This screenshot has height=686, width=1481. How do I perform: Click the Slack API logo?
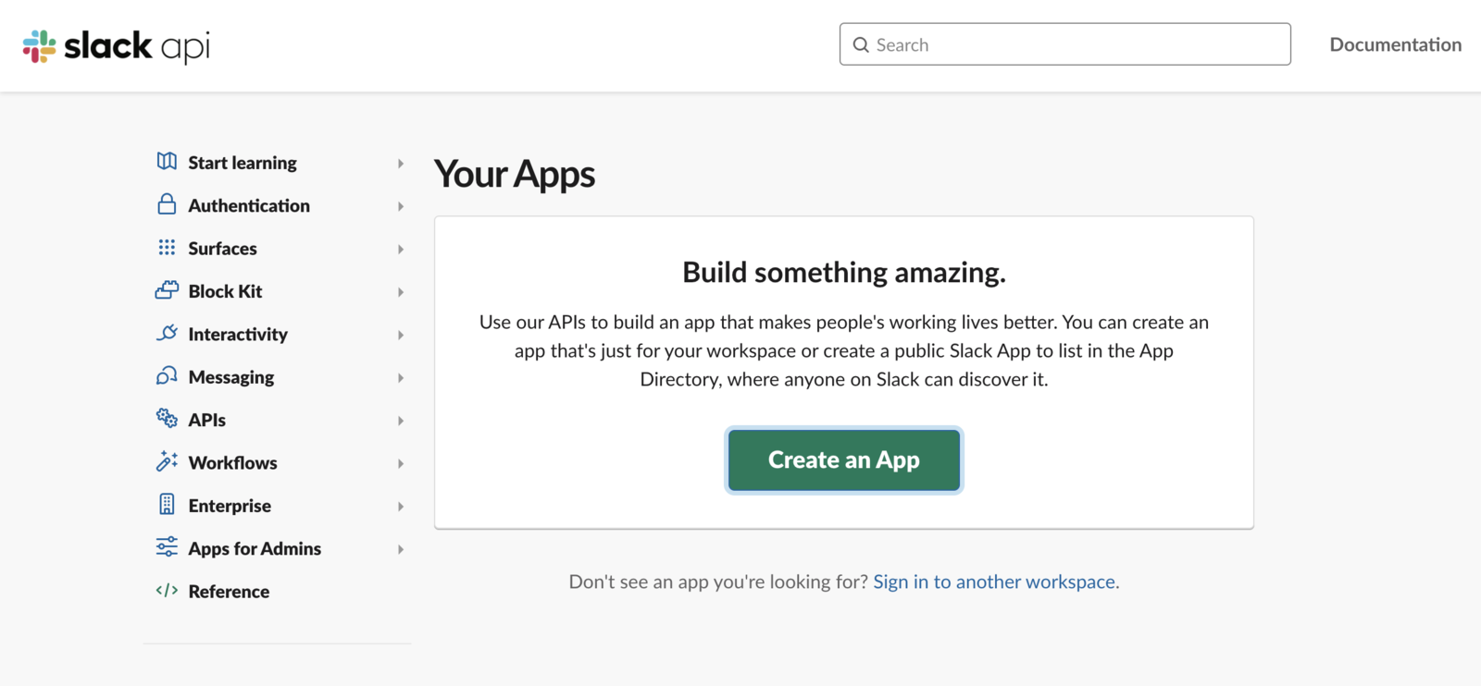click(x=117, y=45)
